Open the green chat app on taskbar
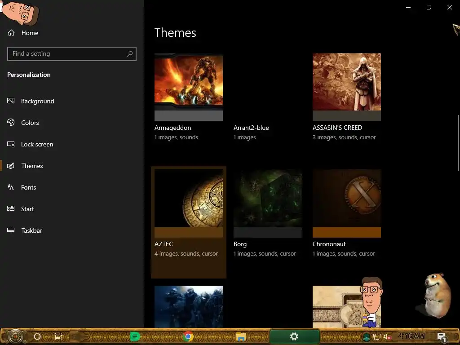 [135, 336]
